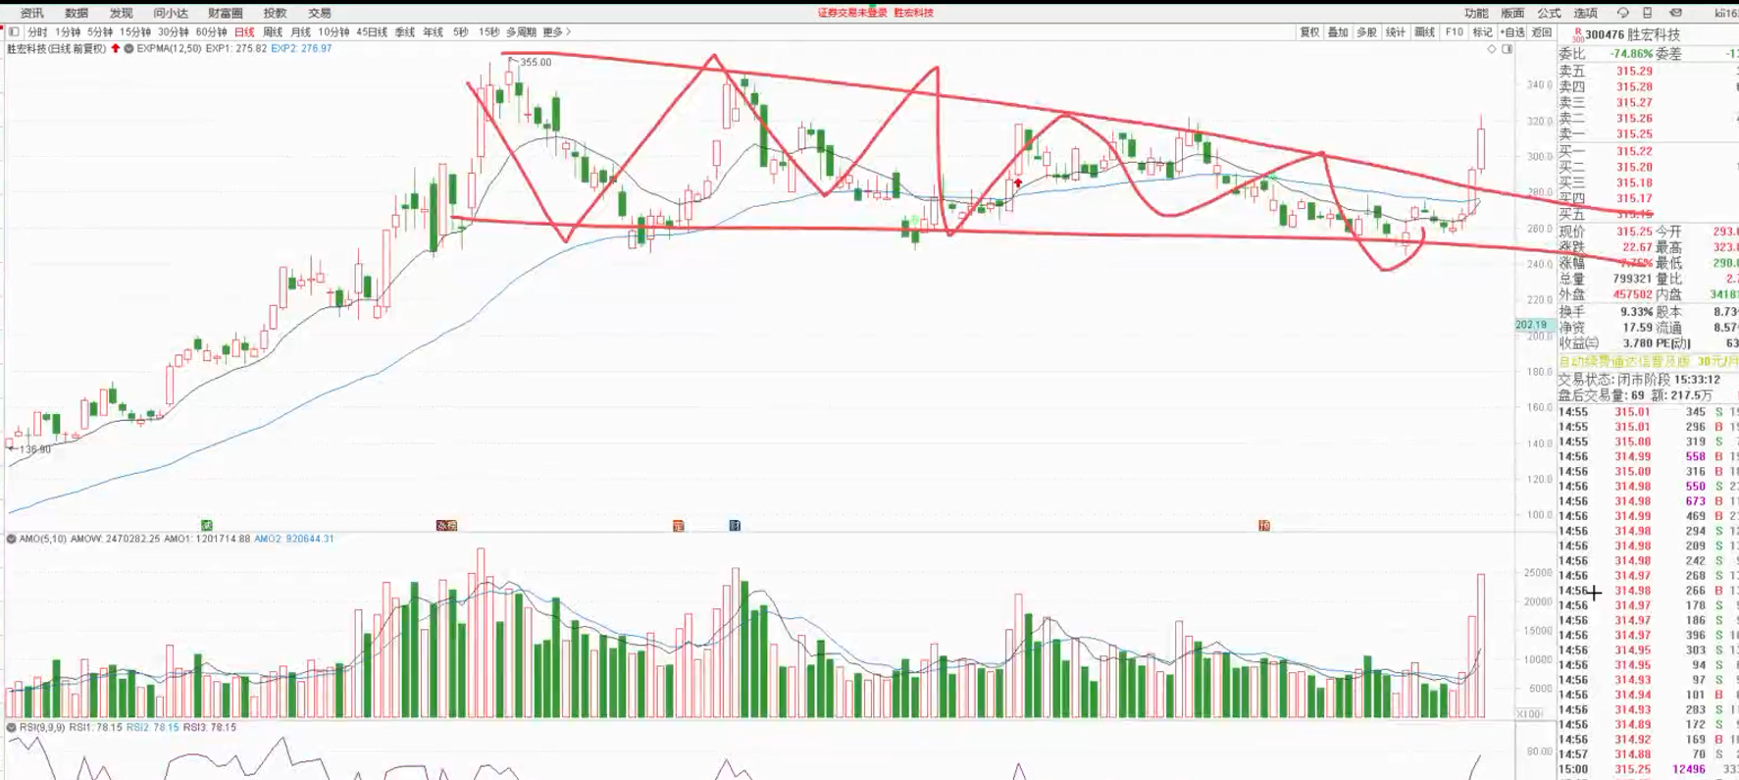The width and height of the screenshot is (1739, 780).
Task: Click the red up-arrow beside 胜宏科技 chart title
Action: coord(116,48)
